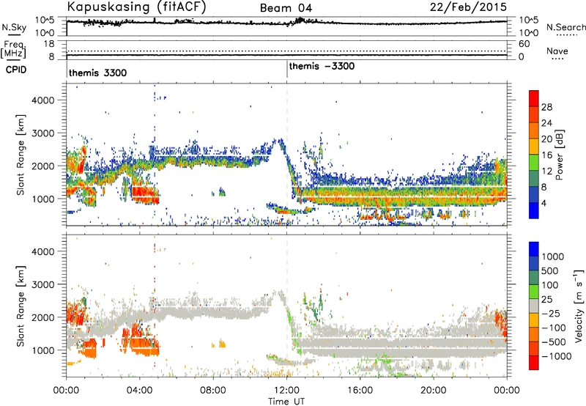The height and width of the screenshot is (406, 586).
Task: Select "3000" range tick in Power panel
Action: coord(42,133)
